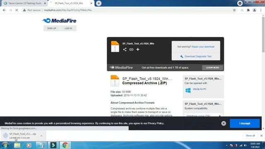Copy link with the chain icon
The height and width of the screenshot is (149, 265).
pyautogui.click(x=131, y=49)
